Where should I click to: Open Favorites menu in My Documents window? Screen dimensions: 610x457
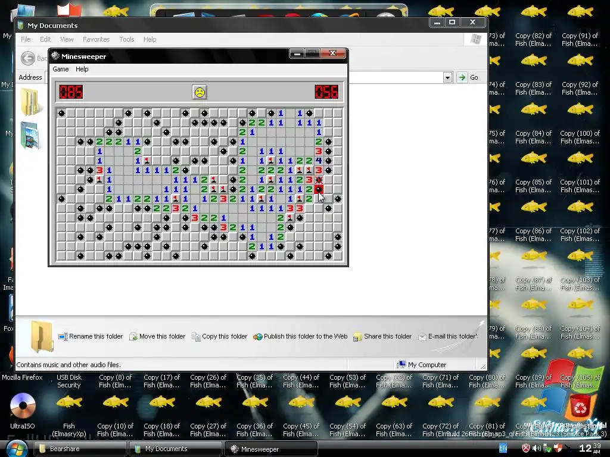coord(96,39)
